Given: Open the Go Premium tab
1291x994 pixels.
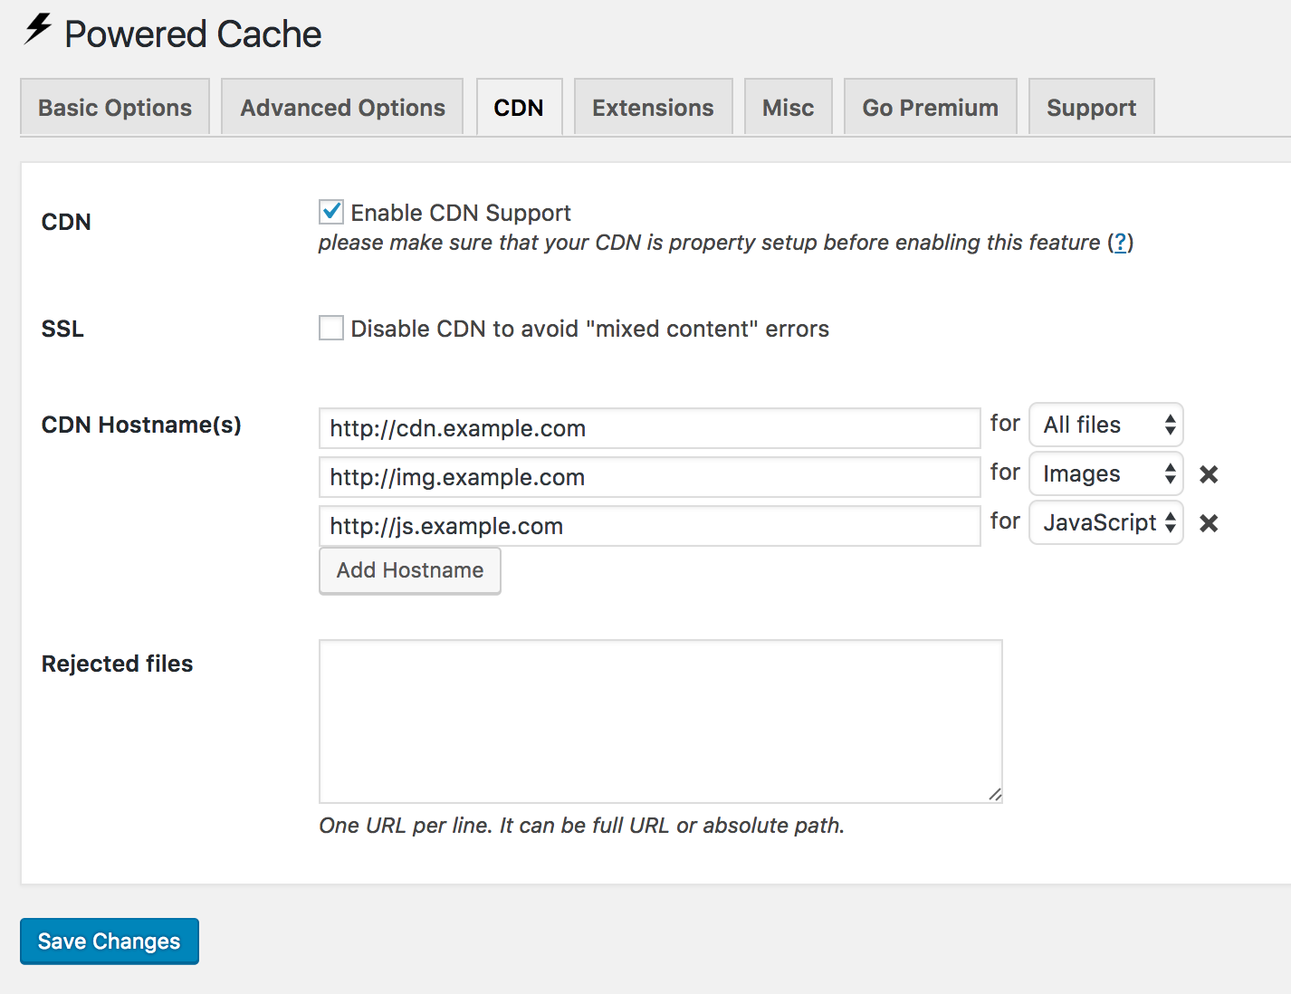Looking at the screenshot, I should click(930, 107).
